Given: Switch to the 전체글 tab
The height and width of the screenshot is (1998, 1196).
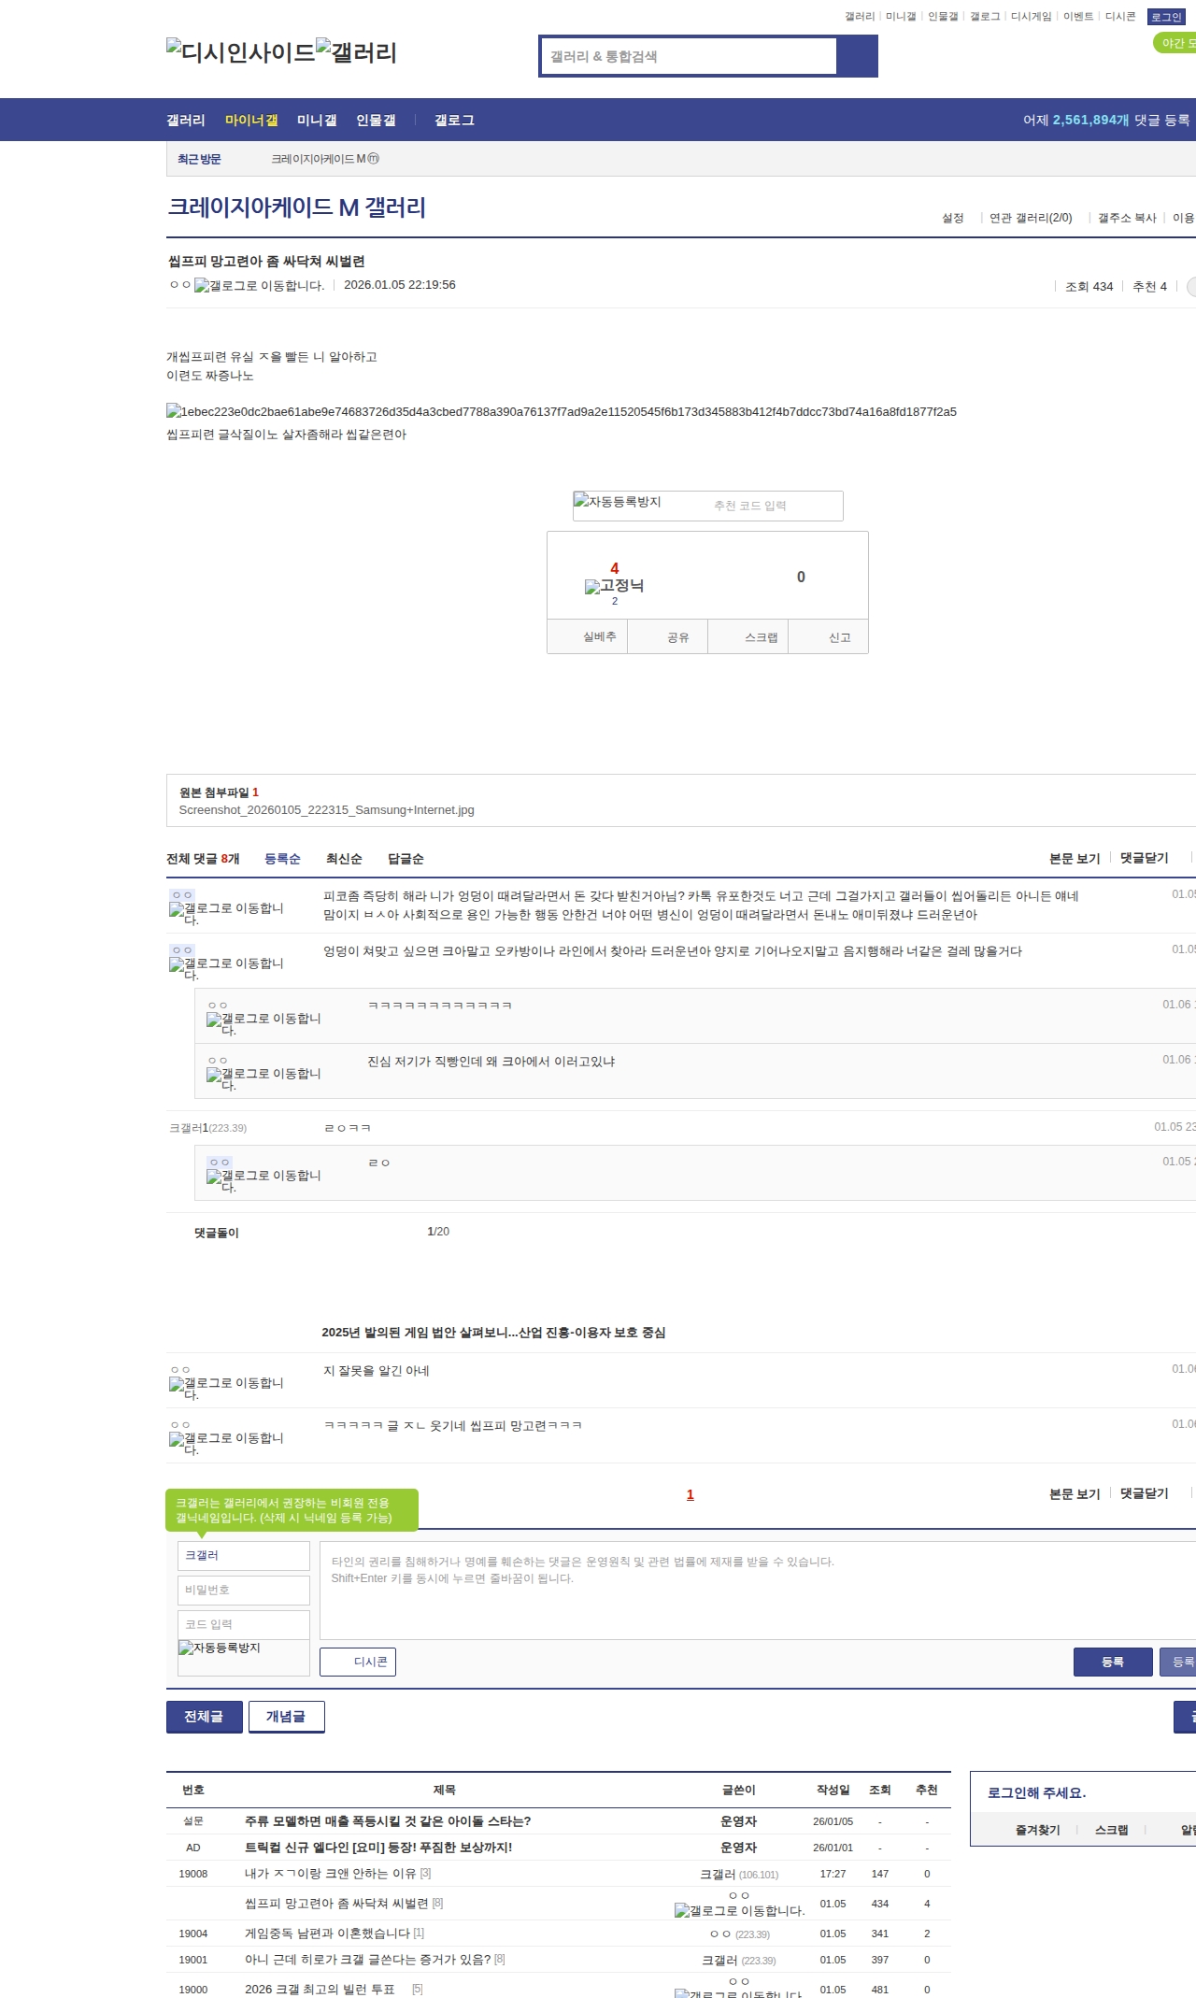Looking at the screenshot, I should 204,1717.
